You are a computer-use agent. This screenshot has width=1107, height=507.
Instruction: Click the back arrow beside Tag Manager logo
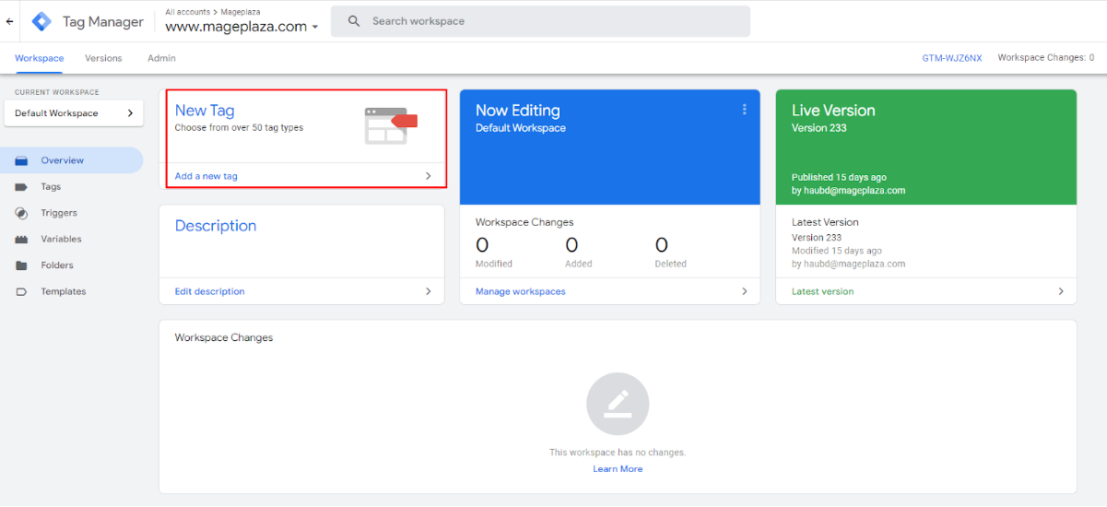[x=9, y=21]
